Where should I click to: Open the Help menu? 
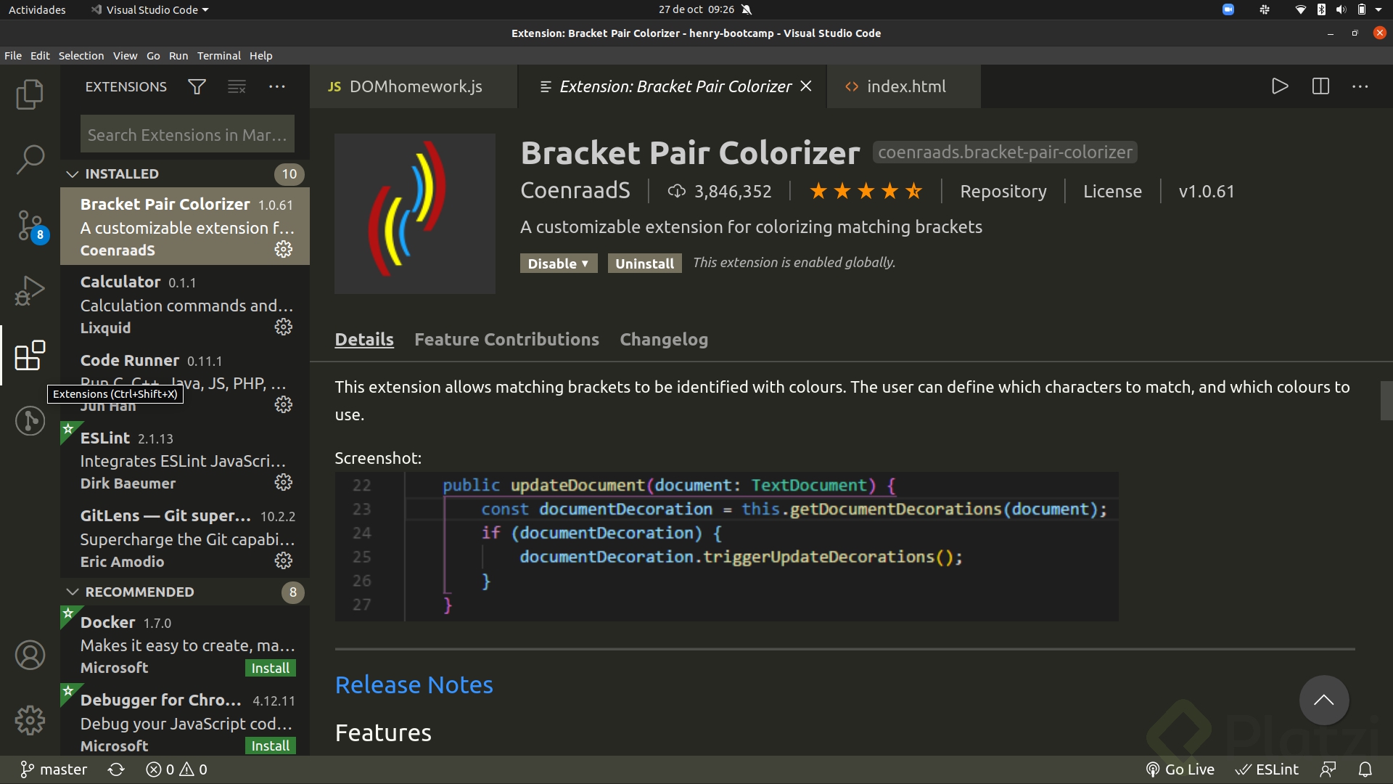pyautogui.click(x=260, y=56)
